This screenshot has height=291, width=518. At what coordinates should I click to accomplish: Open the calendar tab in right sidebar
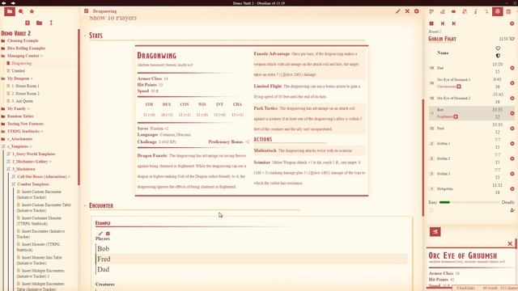click(x=508, y=11)
